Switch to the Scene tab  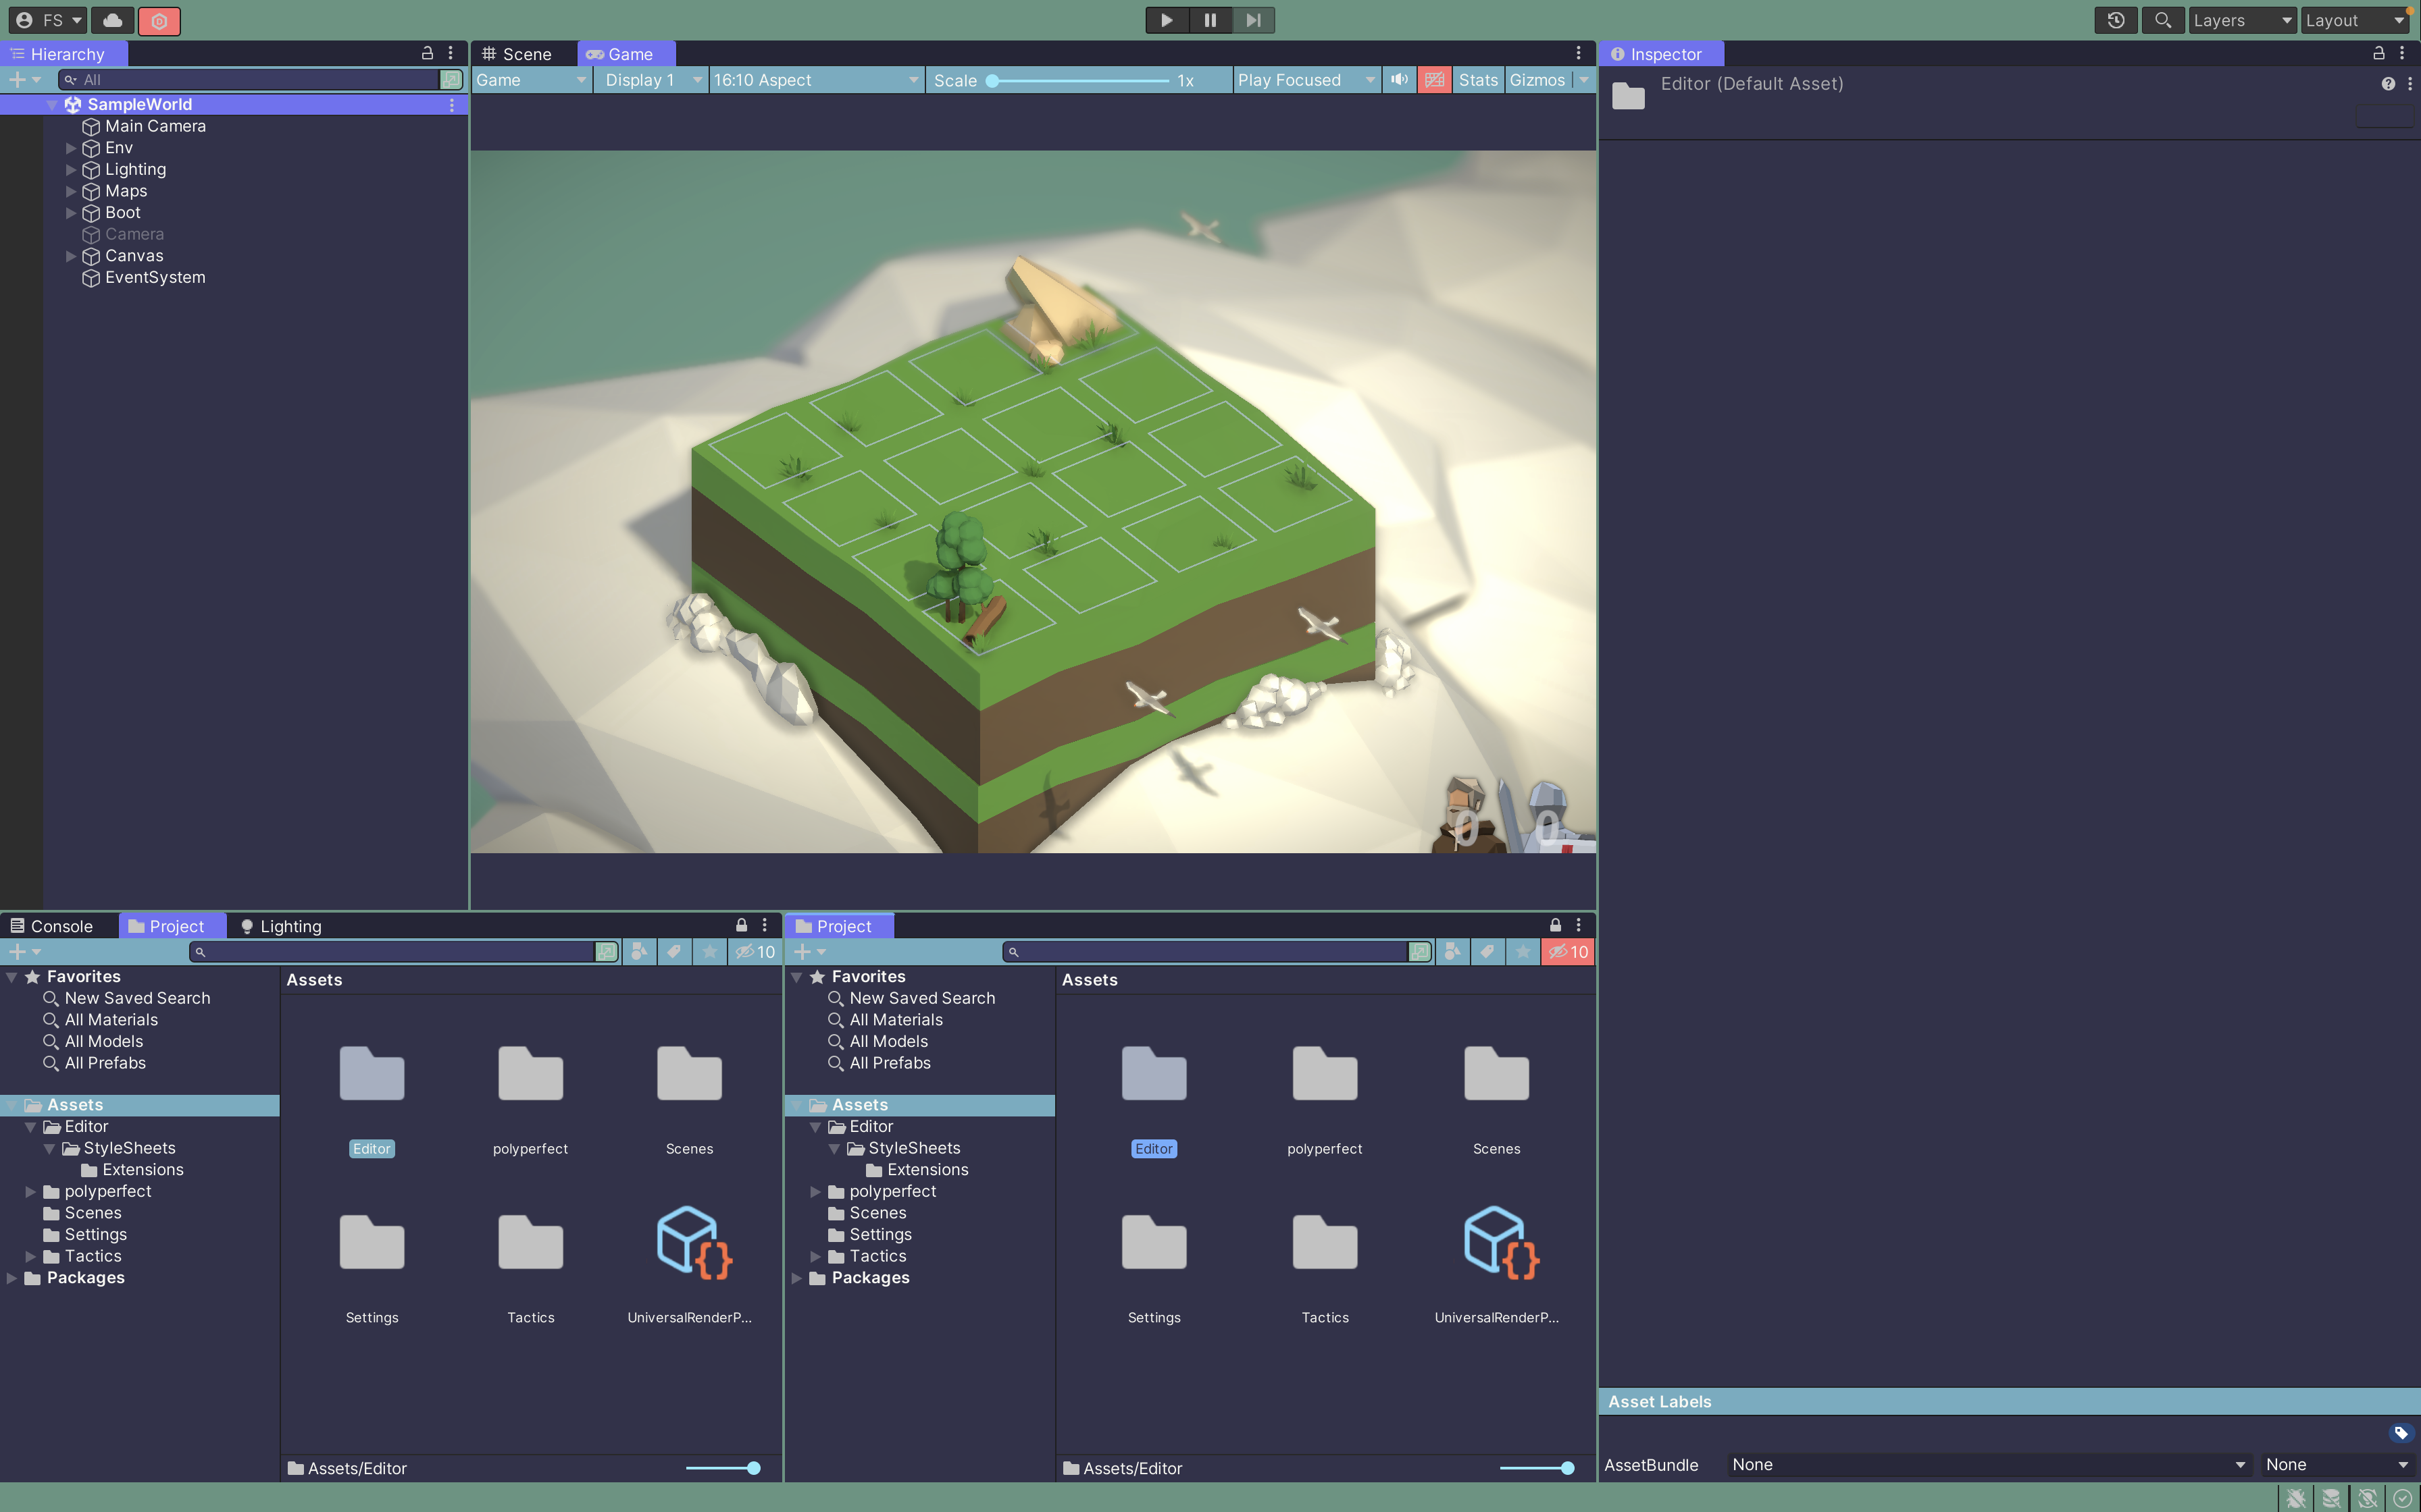coord(518,54)
